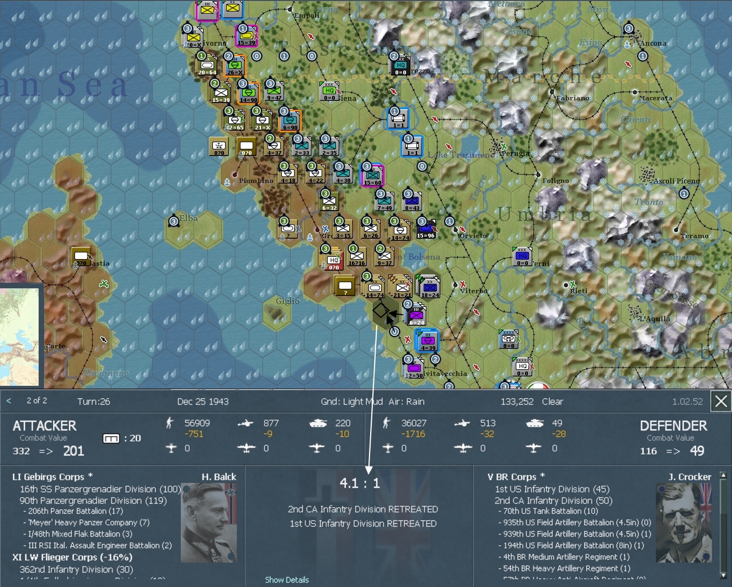The height and width of the screenshot is (587, 732).
Task: Select the 'Meyer' Heavy Panzer Company row
Action: click(x=86, y=523)
